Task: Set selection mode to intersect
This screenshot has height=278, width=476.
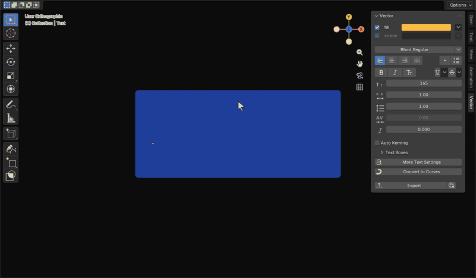Action: [36, 5]
